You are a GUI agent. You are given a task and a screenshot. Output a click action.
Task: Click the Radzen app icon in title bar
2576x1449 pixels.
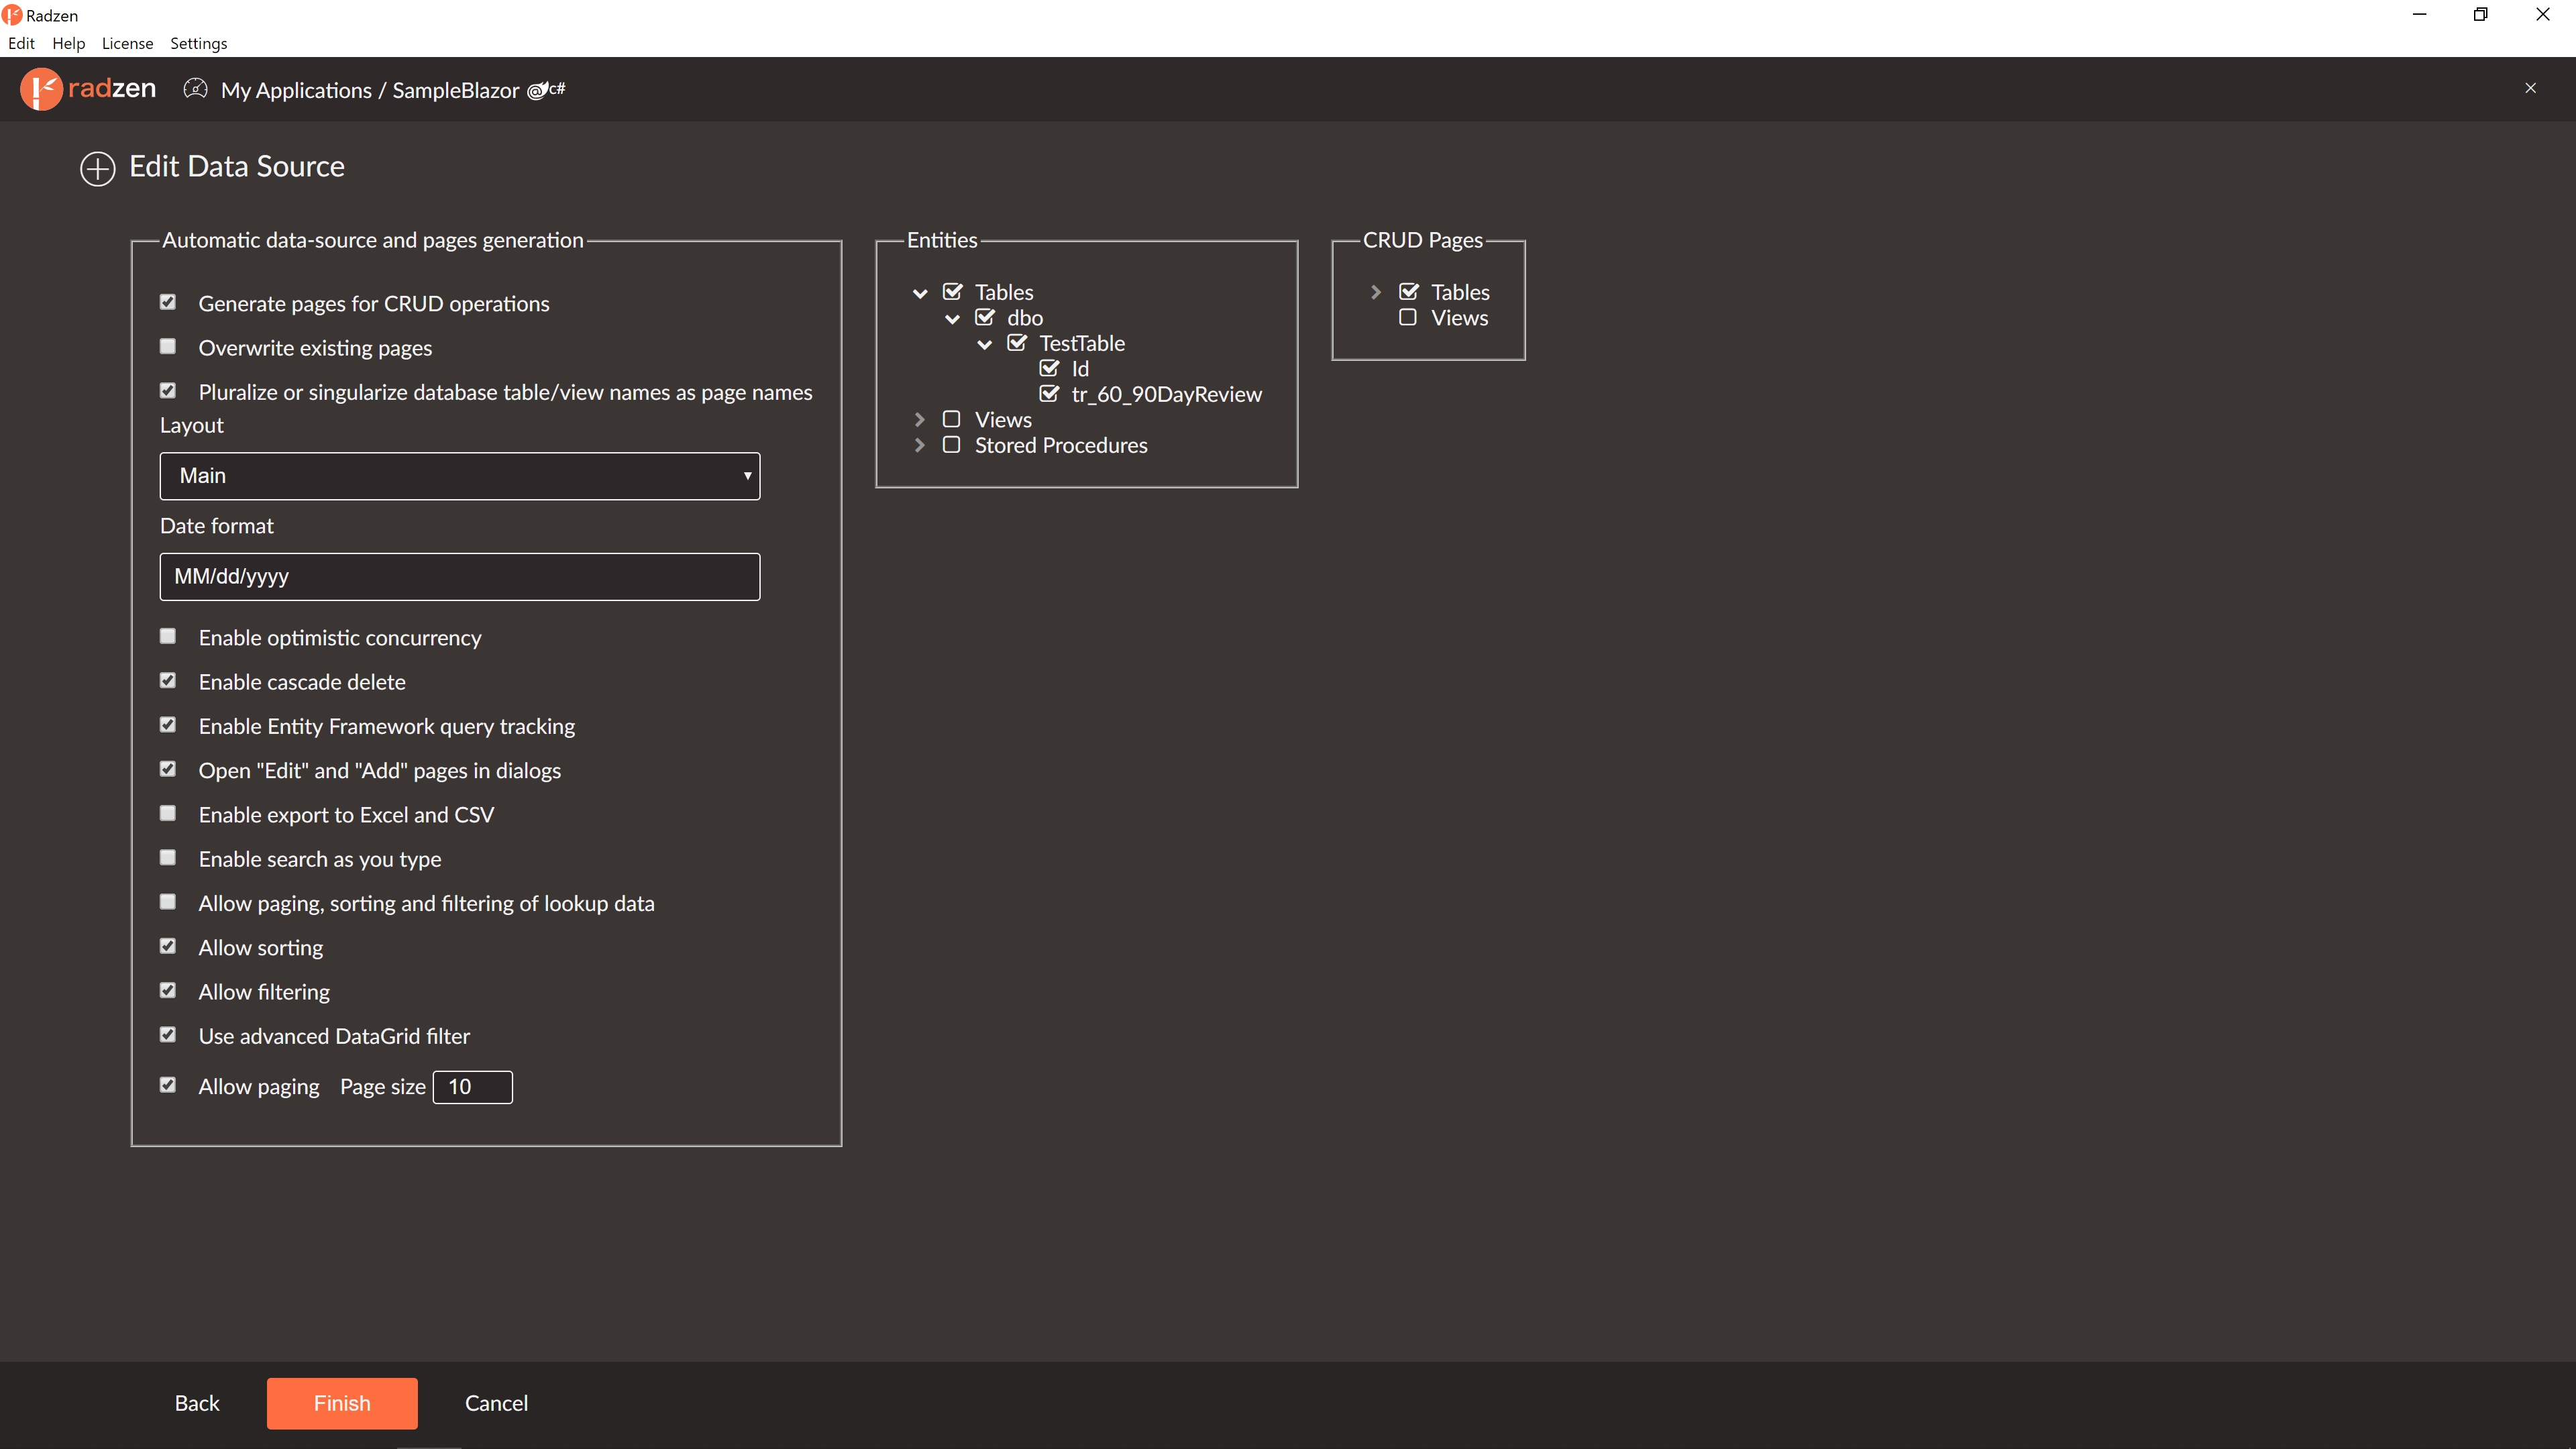click(12, 15)
